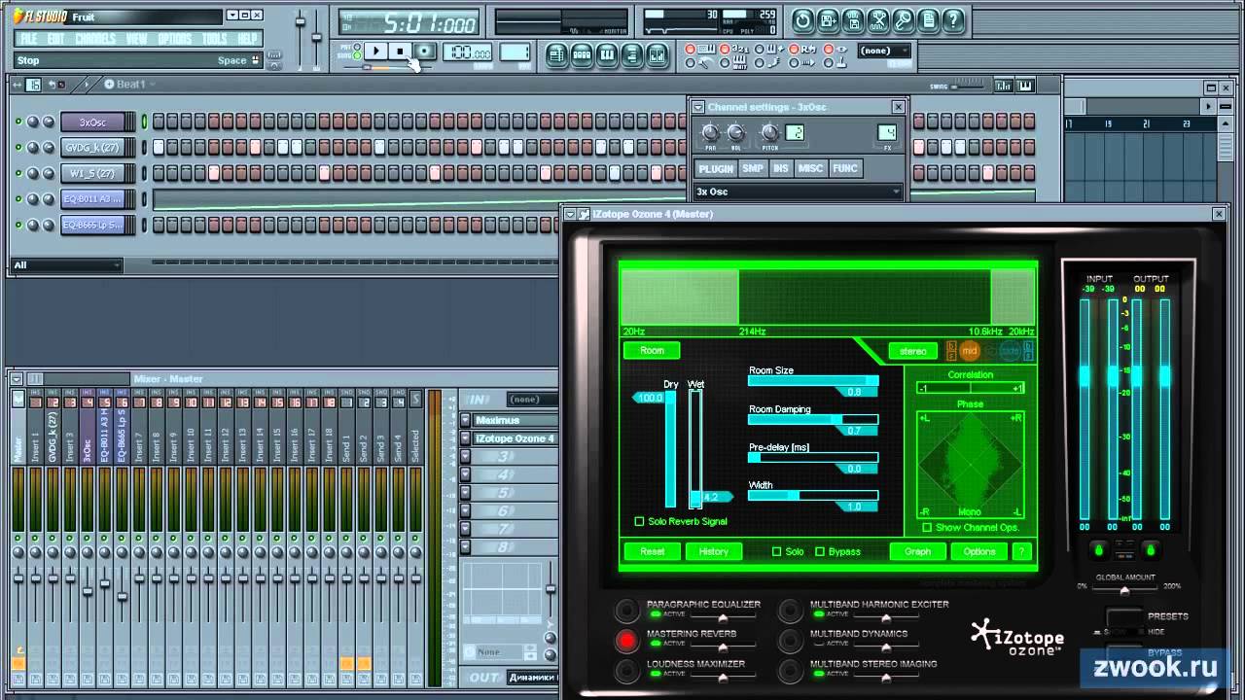
Task: Toggle the Solo Reverb Signal checkbox
Action: click(639, 522)
